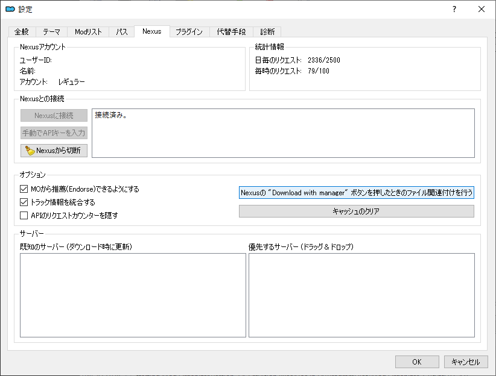Click the ? help button in title bar

(454, 9)
